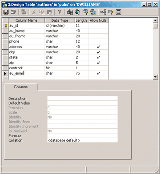Select the Columns tab
160x174 pixels.
coord(21,87)
